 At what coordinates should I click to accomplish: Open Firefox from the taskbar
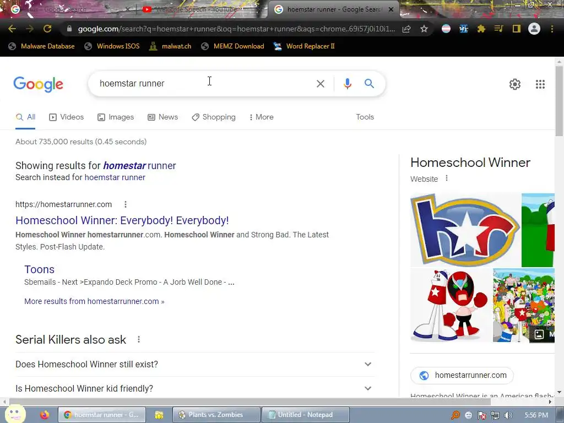[x=45, y=415]
